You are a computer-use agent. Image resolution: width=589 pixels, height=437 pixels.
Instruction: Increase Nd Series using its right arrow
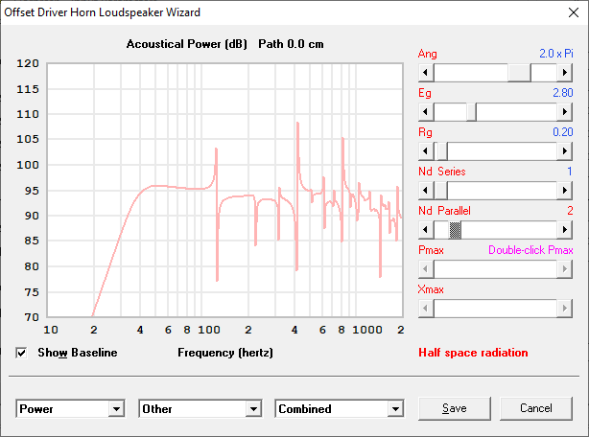(564, 191)
